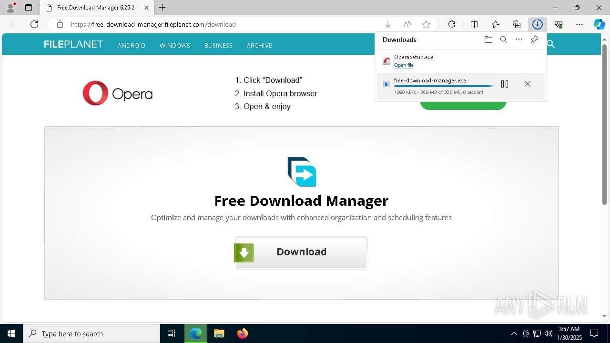Image resolution: width=610 pixels, height=343 pixels.
Task: Toggle the Downloads toolbar button
Action: pos(538,24)
